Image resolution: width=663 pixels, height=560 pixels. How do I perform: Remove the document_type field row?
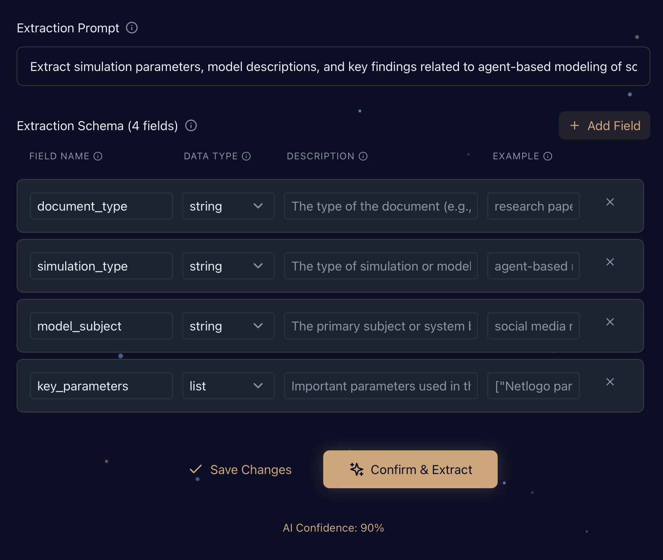tap(610, 202)
